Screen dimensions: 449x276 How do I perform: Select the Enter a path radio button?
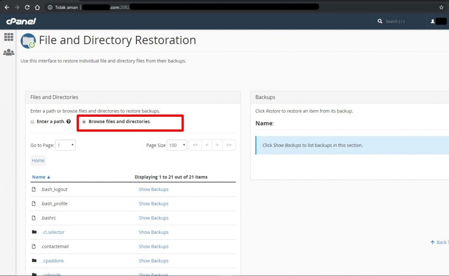click(x=32, y=122)
